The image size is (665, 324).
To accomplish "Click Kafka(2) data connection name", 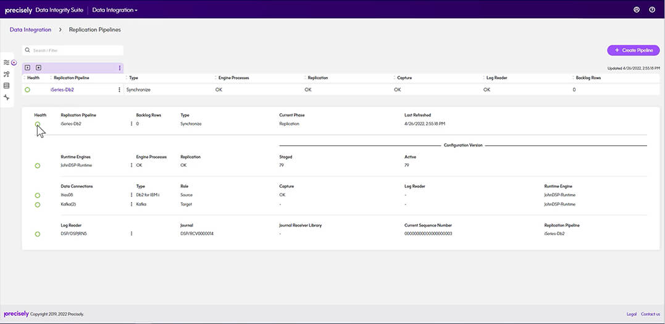I will 69,205.
